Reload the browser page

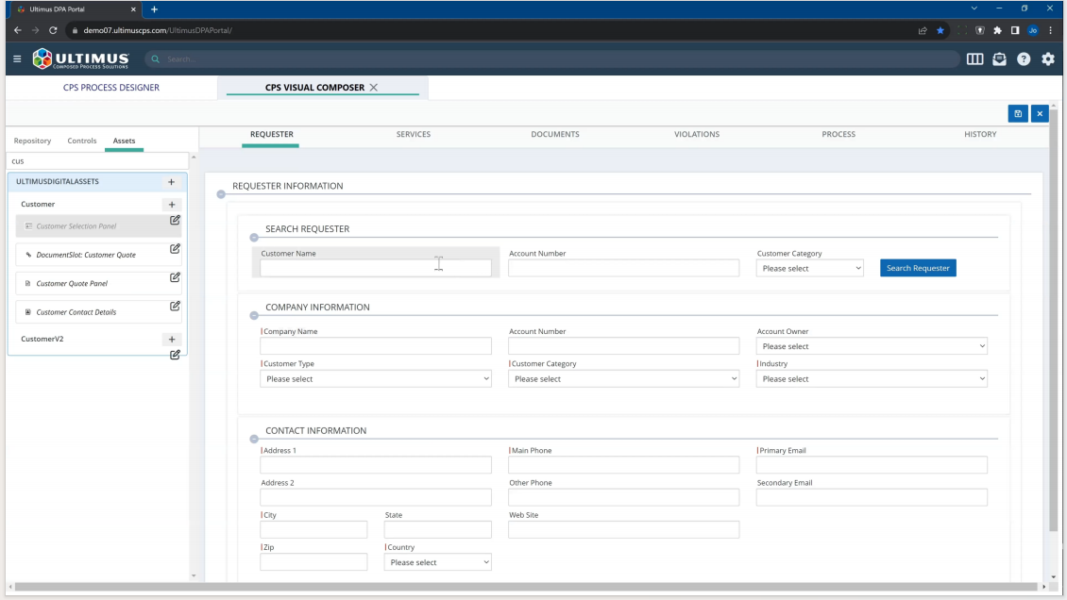coord(53,30)
